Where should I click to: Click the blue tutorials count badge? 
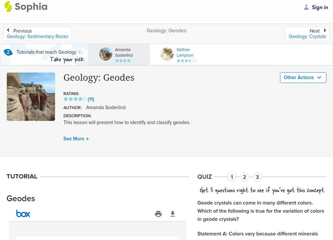pos(8,52)
